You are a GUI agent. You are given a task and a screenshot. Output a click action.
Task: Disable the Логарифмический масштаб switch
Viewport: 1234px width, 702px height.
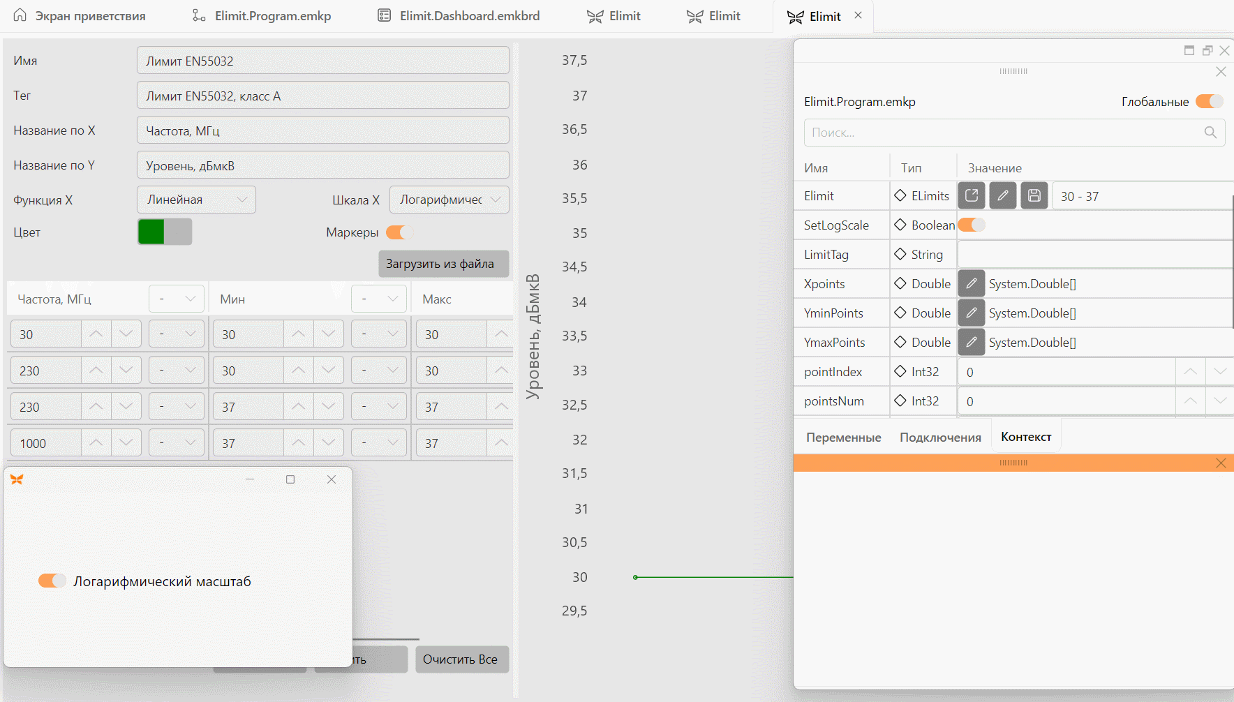[x=52, y=581]
